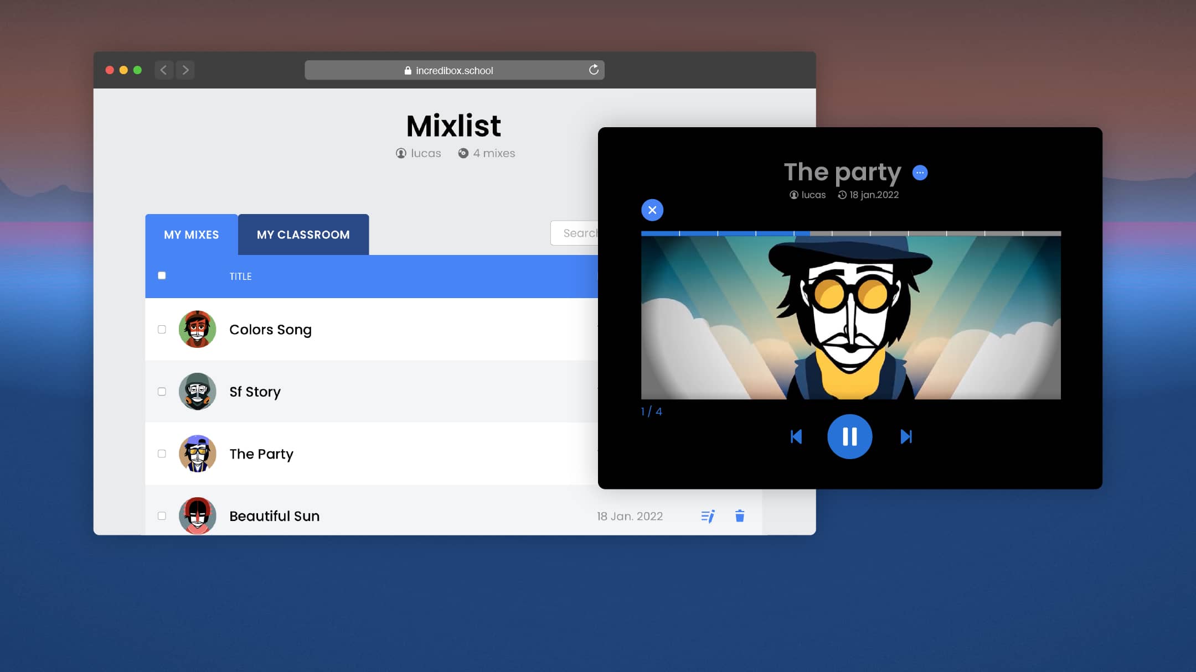Click the mixes counter icon showing 4 mixes
1196x672 pixels.
coord(463,153)
